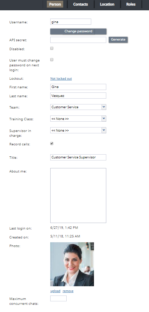
Task: Click into the About me text area
Action: pos(78,196)
